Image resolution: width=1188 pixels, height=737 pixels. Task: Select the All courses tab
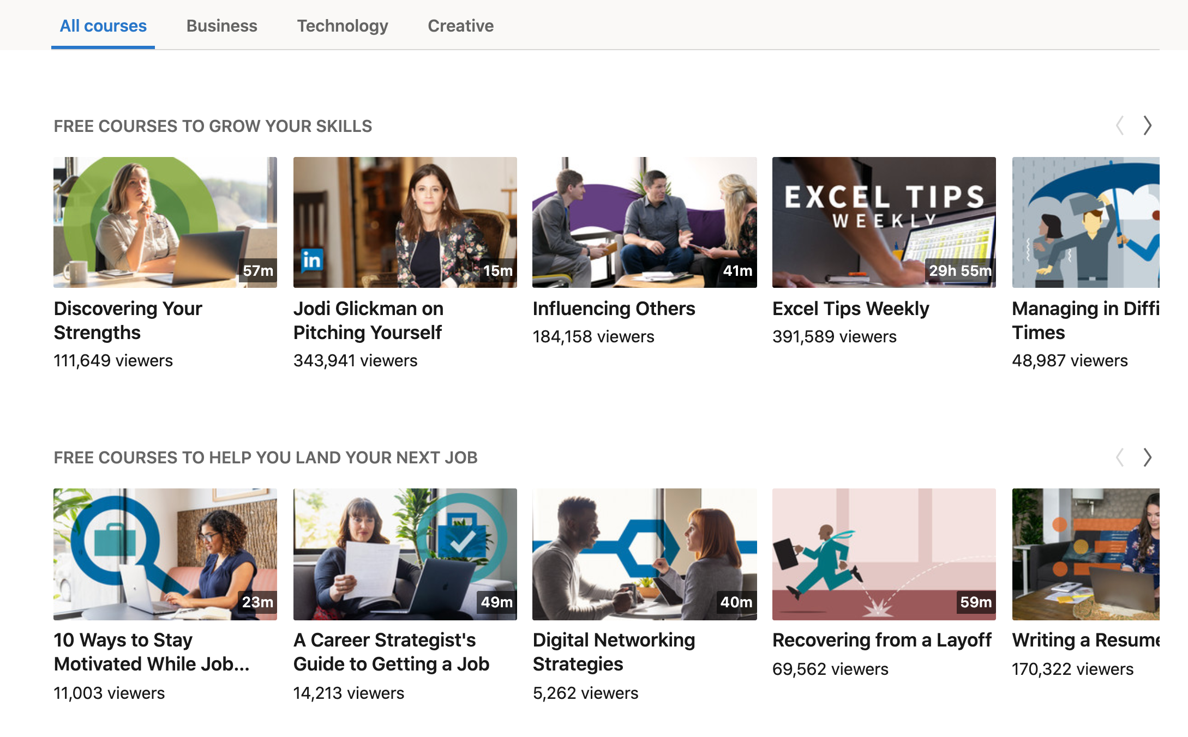pyautogui.click(x=103, y=26)
